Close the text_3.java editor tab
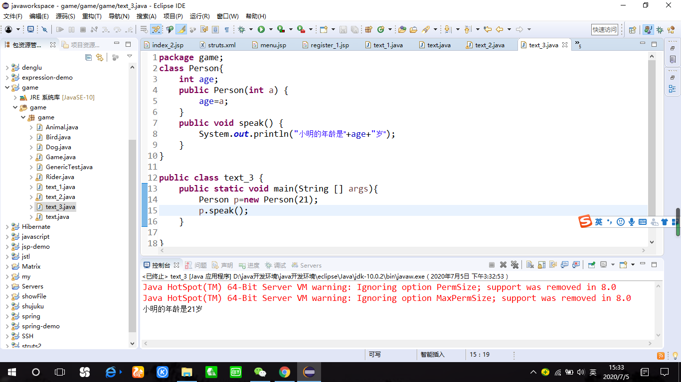The height and width of the screenshot is (382, 681). pyautogui.click(x=565, y=45)
